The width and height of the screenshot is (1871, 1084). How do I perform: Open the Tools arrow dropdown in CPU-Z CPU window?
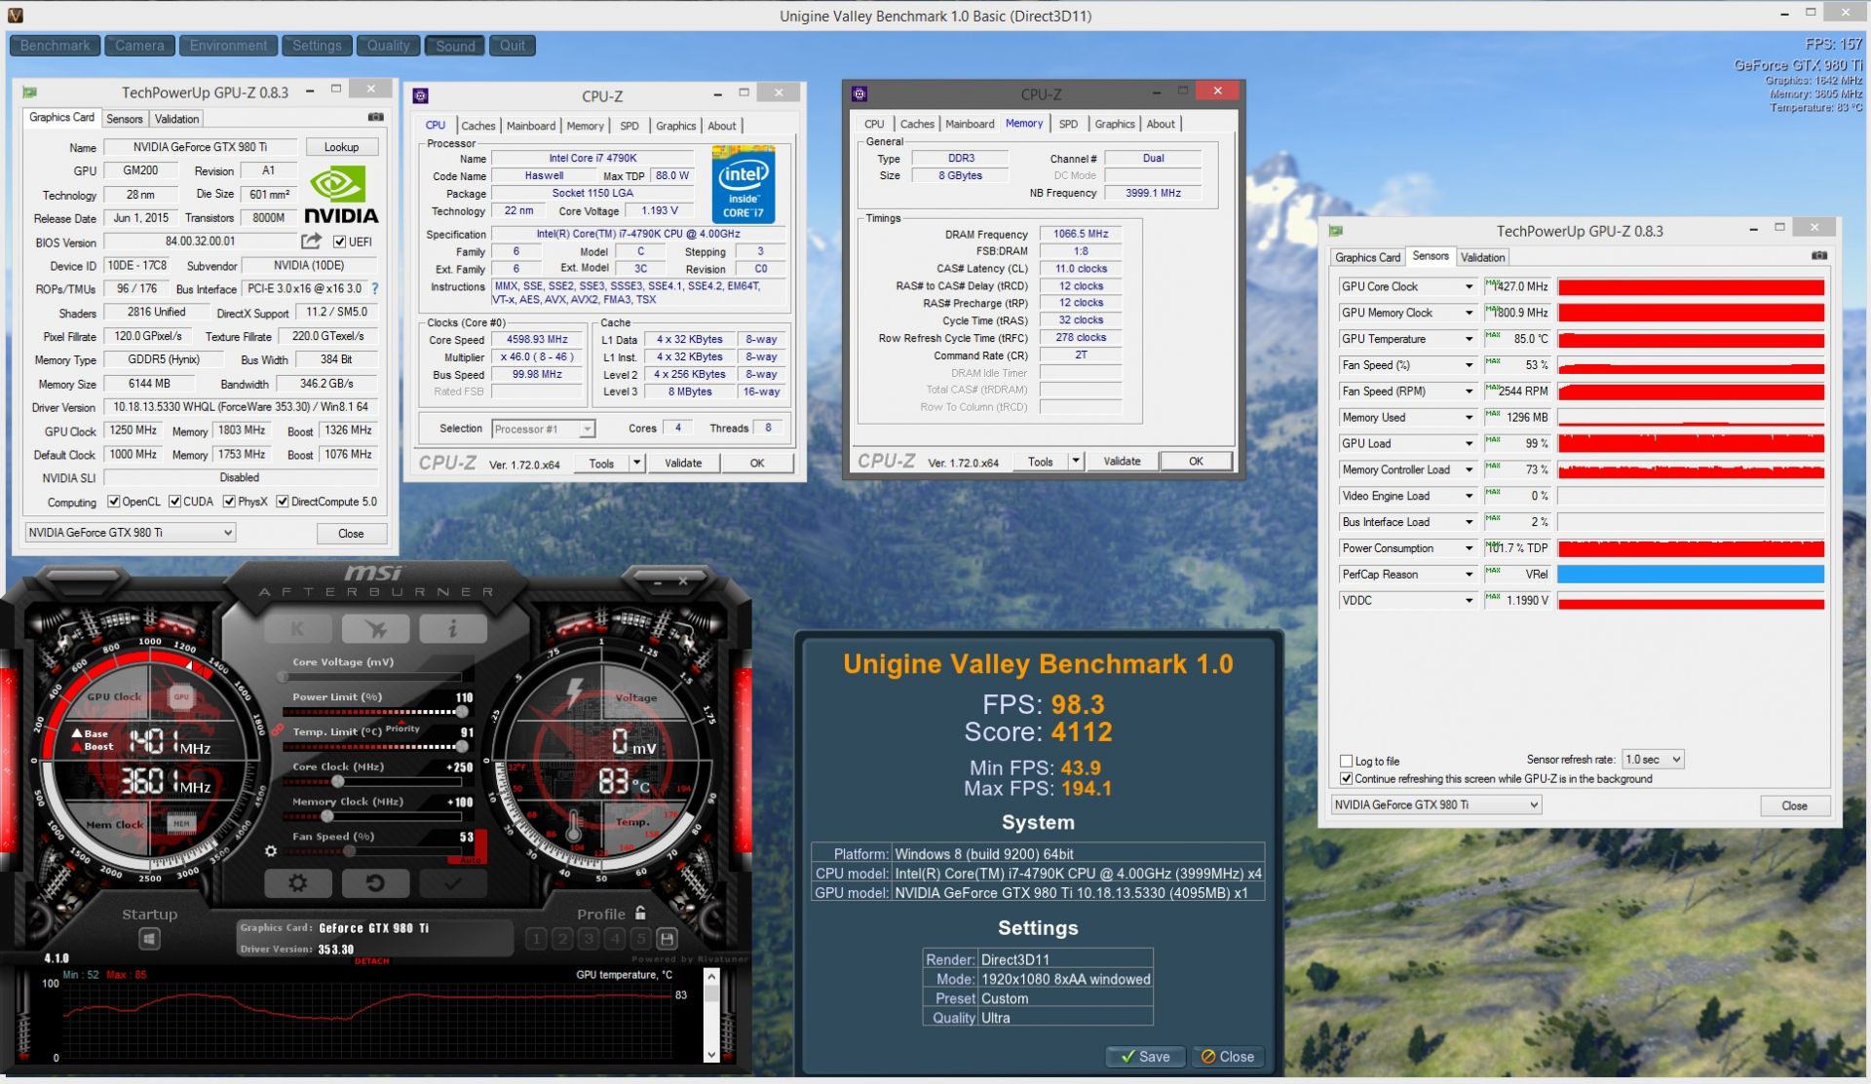(636, 463)
